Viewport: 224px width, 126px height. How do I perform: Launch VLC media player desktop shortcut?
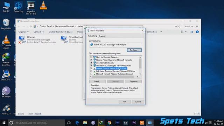tap(6, 42)
